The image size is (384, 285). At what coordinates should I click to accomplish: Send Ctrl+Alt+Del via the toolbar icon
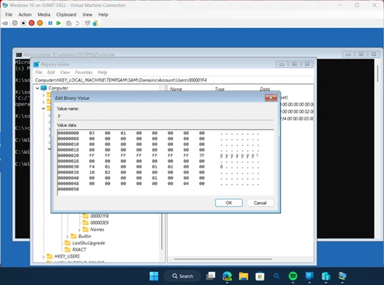click(5, 23)
